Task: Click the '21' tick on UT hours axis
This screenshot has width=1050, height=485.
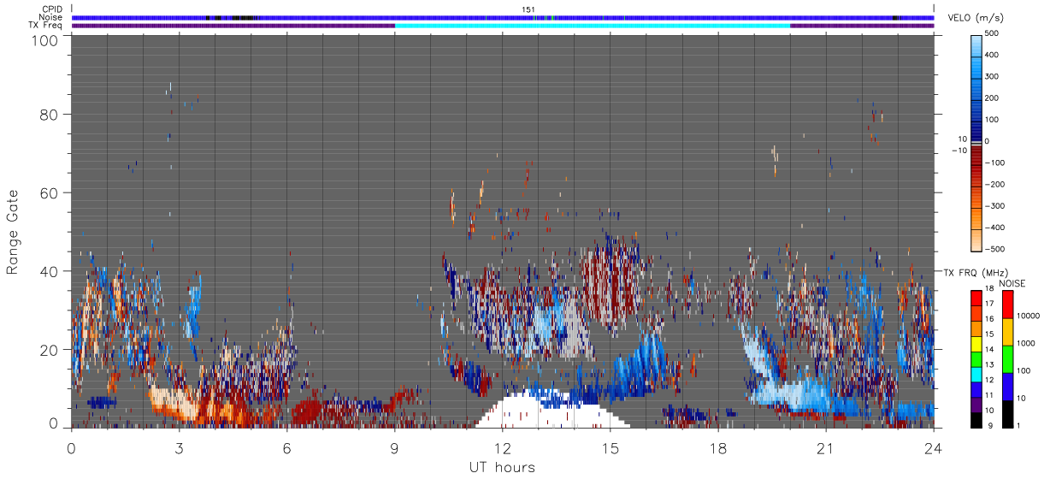Action: (826, 447)
